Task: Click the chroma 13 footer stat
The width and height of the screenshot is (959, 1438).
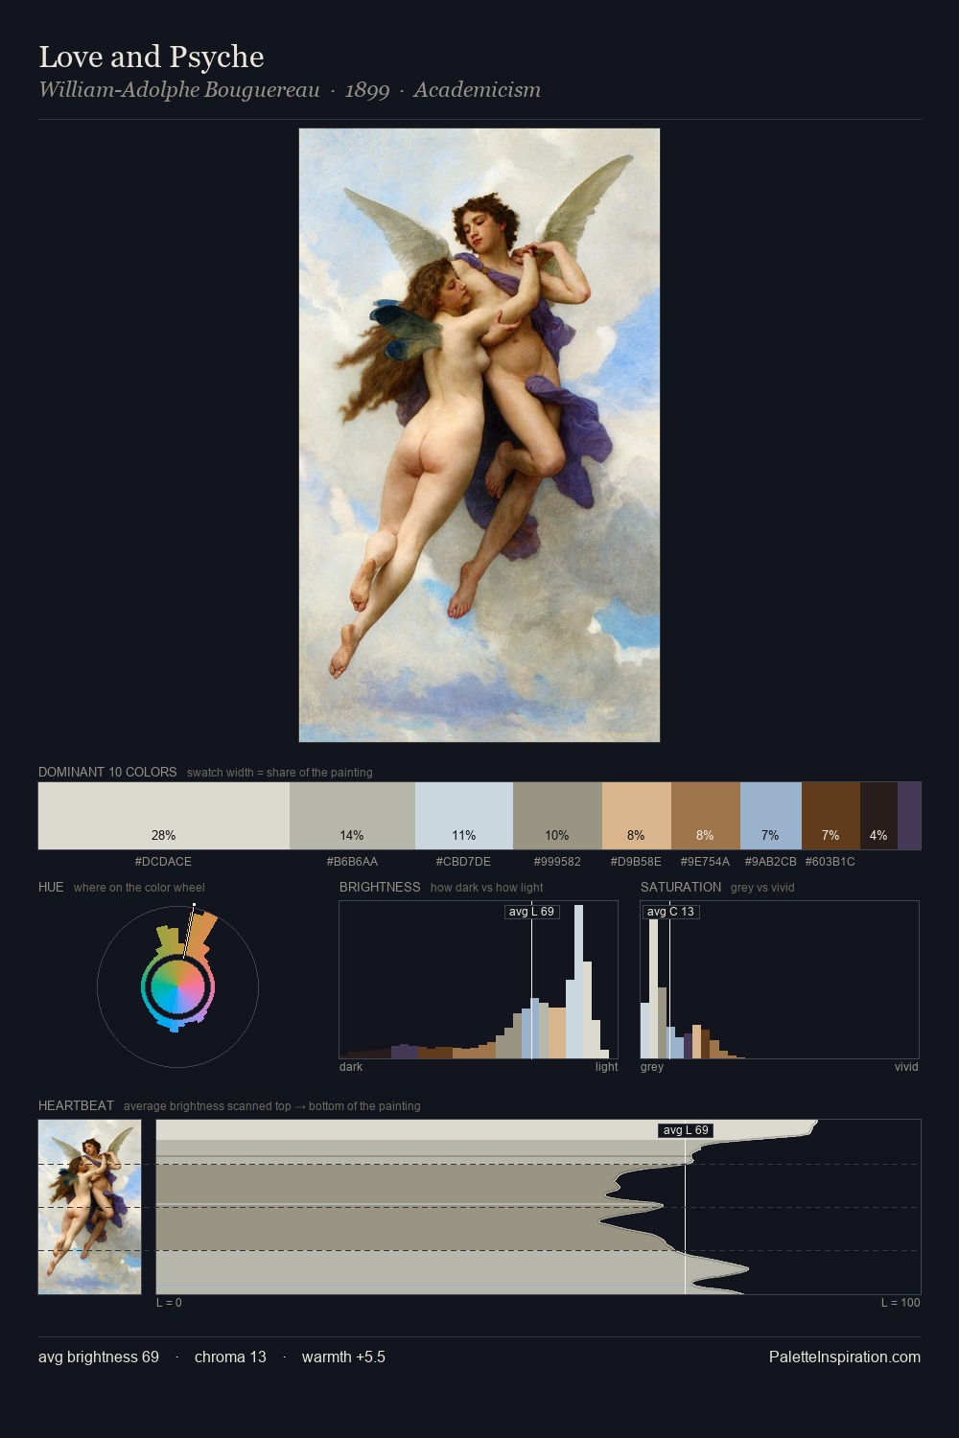Action: (x=230, y=1357)
